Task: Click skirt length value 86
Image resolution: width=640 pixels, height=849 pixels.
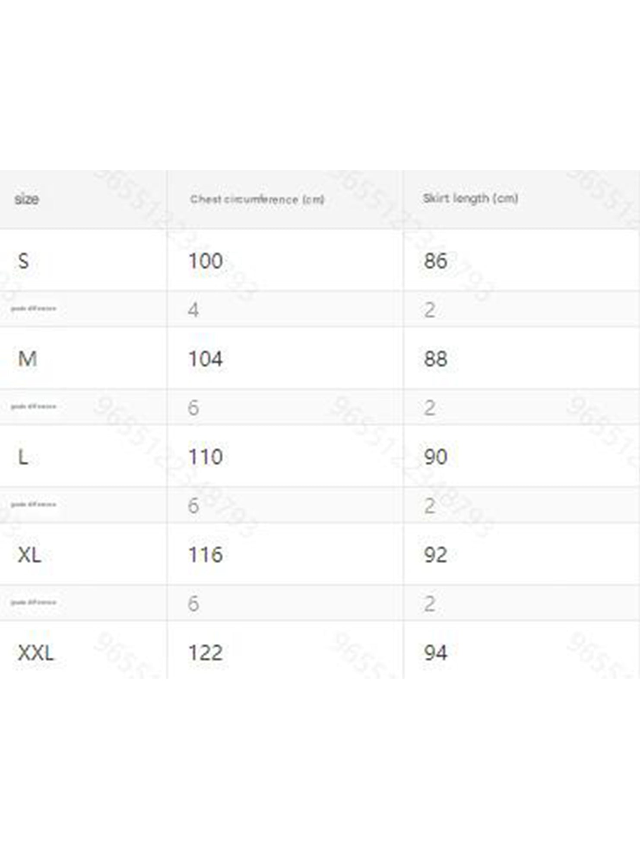Action: tap(435, 261)
